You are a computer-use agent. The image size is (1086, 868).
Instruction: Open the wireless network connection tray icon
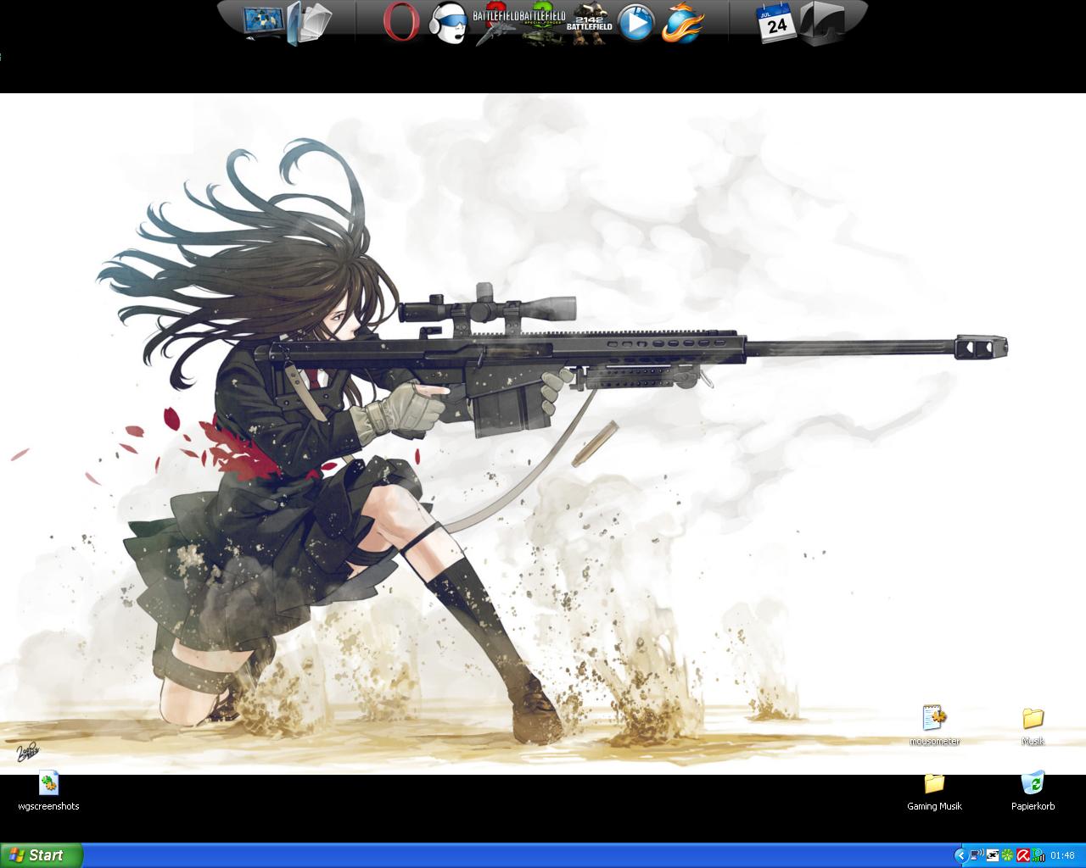tap(977, 855)
